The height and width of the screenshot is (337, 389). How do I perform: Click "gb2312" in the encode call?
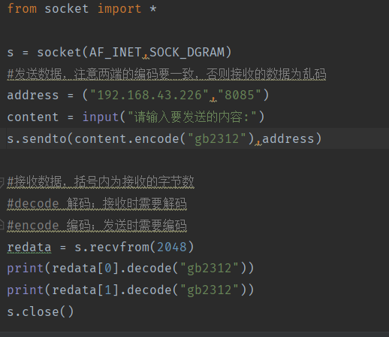pos(217,138)
